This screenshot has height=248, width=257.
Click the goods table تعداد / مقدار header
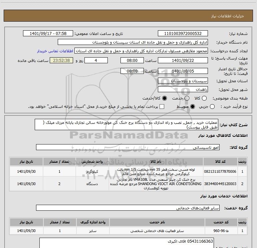point(59,161)
